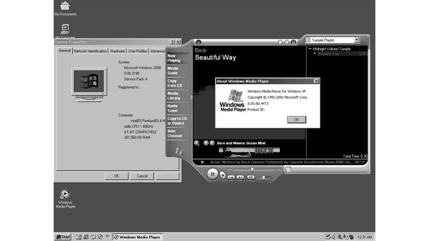Collapse the Midnight Vultures Sample group
Image resolution: width=429 pixels, height=241 pixels.
310,49
